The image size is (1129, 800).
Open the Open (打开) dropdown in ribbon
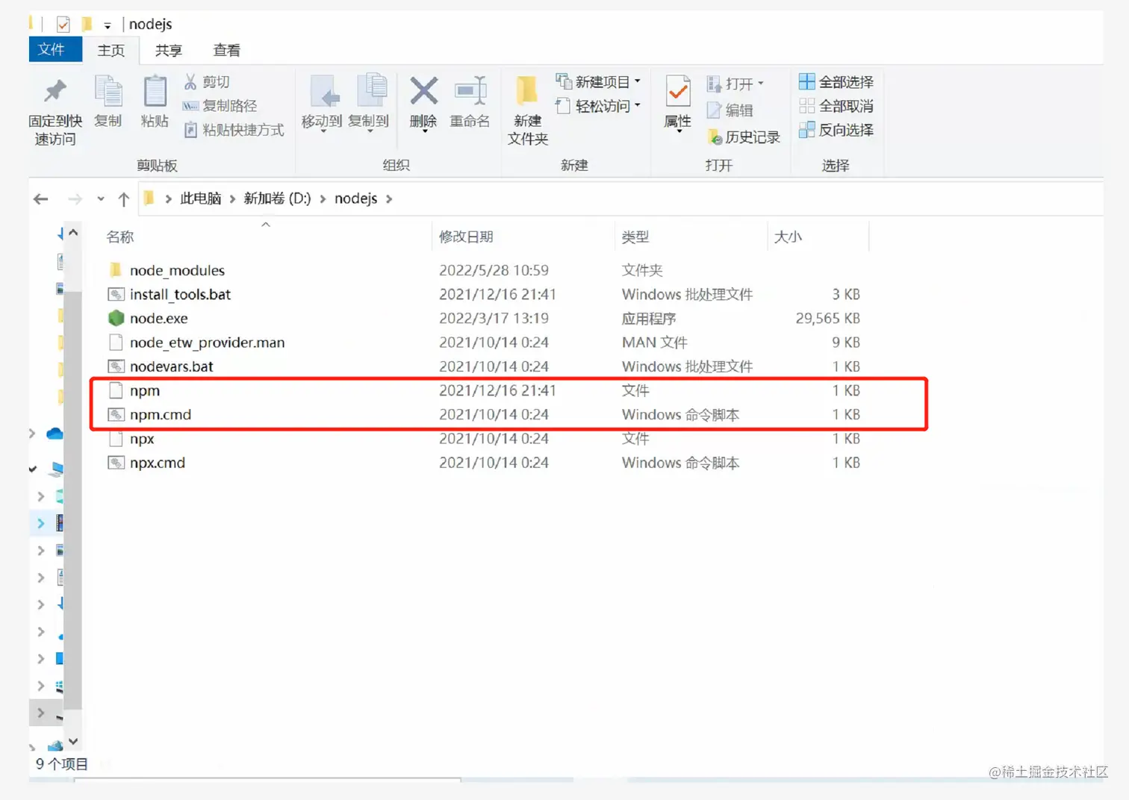[x=761, y=83]
